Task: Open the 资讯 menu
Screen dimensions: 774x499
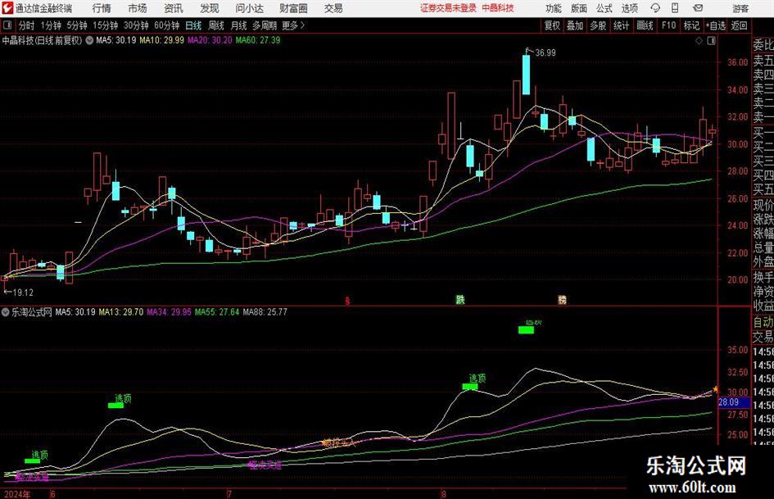Action: [x=174, y=8]
